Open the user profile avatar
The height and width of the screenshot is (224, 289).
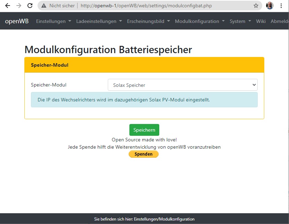(270, 6)
